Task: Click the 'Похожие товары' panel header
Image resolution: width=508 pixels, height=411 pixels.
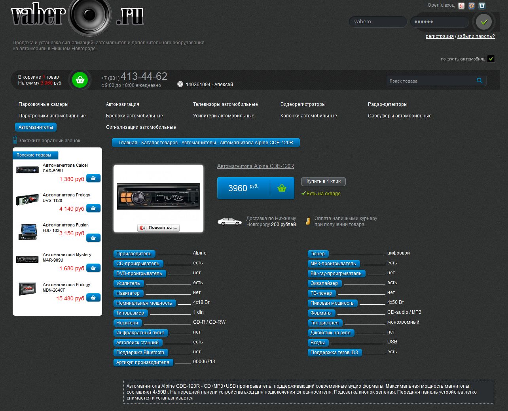Action: click(36, 155)
